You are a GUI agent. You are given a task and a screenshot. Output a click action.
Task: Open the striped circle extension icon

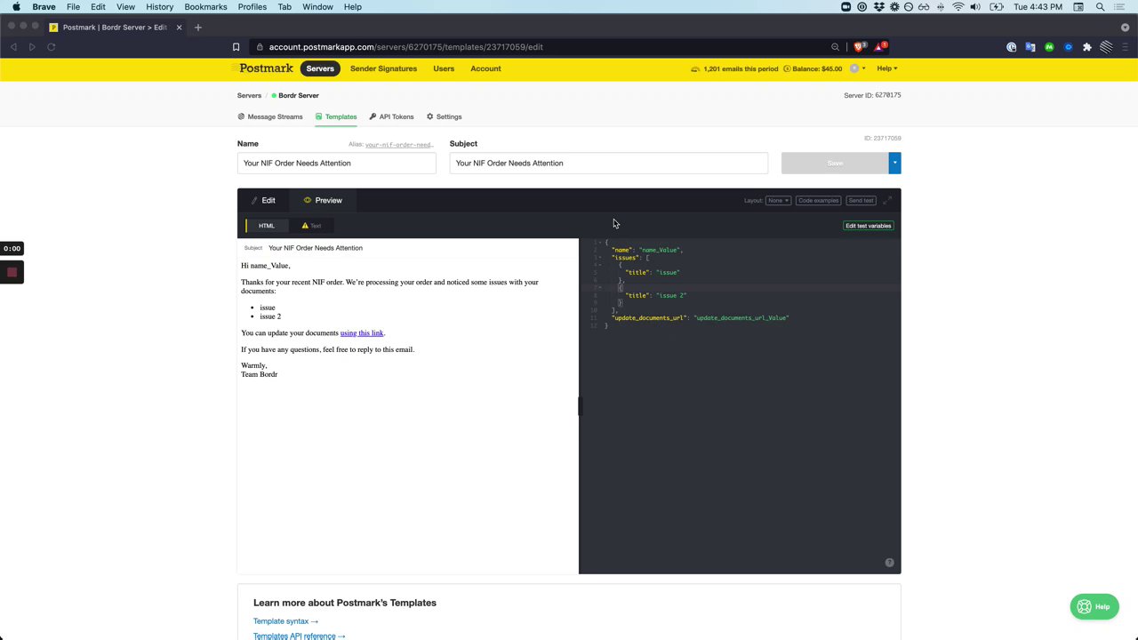click(x=1106, y=47)
